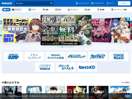Click OK on the cookie notice
The height and width of the screenshot is (99, 132).
coord(128,96)
